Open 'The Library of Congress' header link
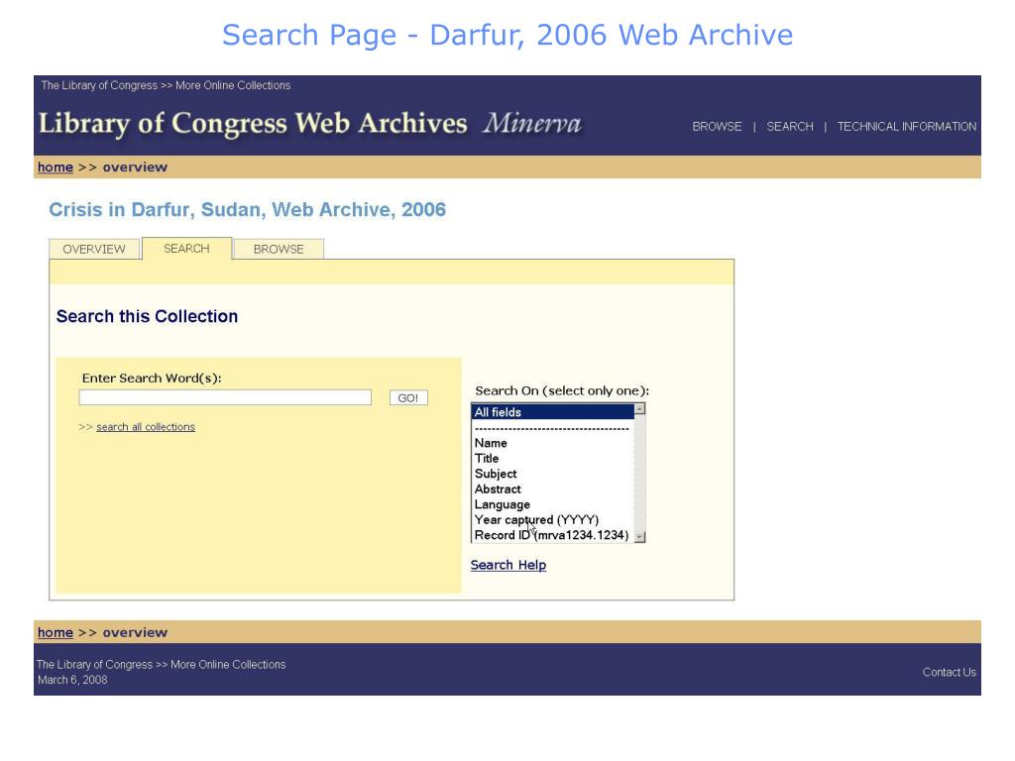 click(x=99, y=85)
